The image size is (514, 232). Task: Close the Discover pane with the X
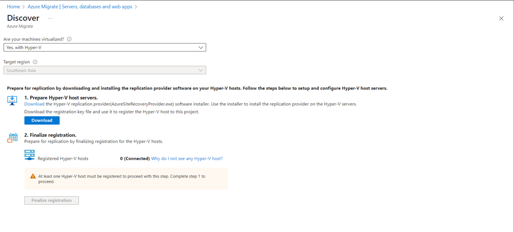pyautogui.click(x=501, y=18)
